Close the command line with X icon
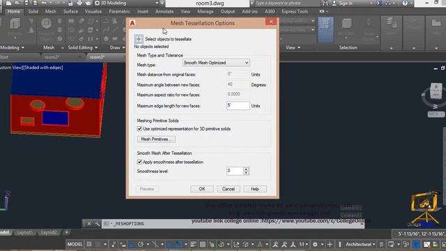The width and height of the screenshot is (446, 251). (89, 224)
